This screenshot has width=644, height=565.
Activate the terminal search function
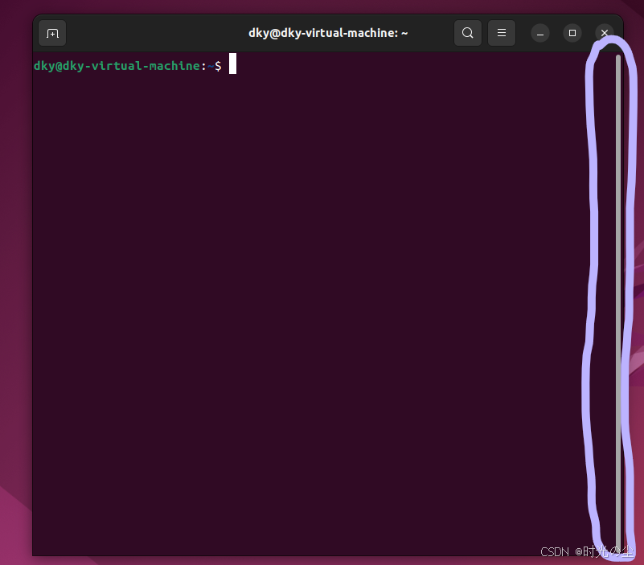point(467,33)
